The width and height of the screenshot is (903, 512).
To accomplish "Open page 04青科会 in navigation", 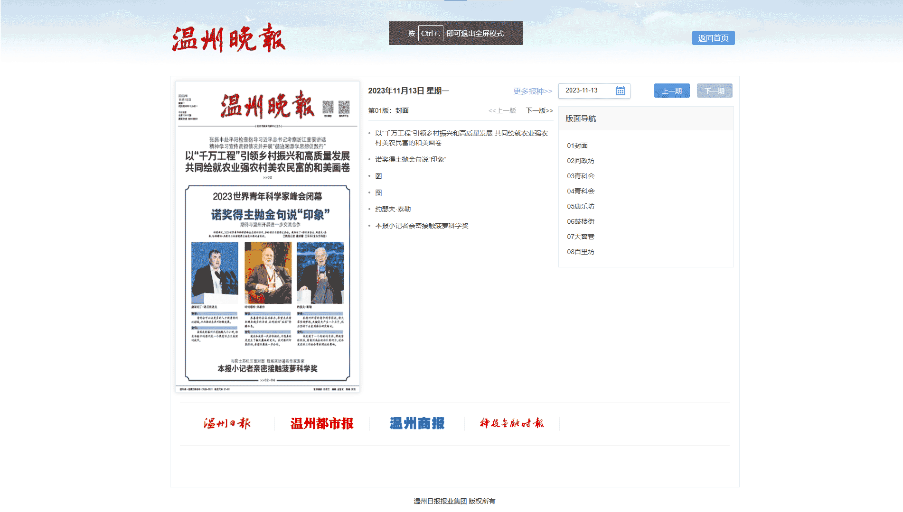I will click(x=581, y=191).
